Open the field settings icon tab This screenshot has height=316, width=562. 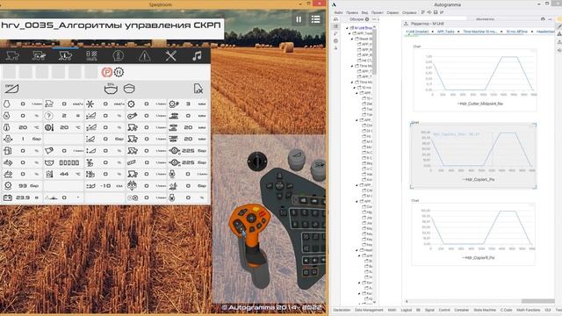(x=91, y=56)
